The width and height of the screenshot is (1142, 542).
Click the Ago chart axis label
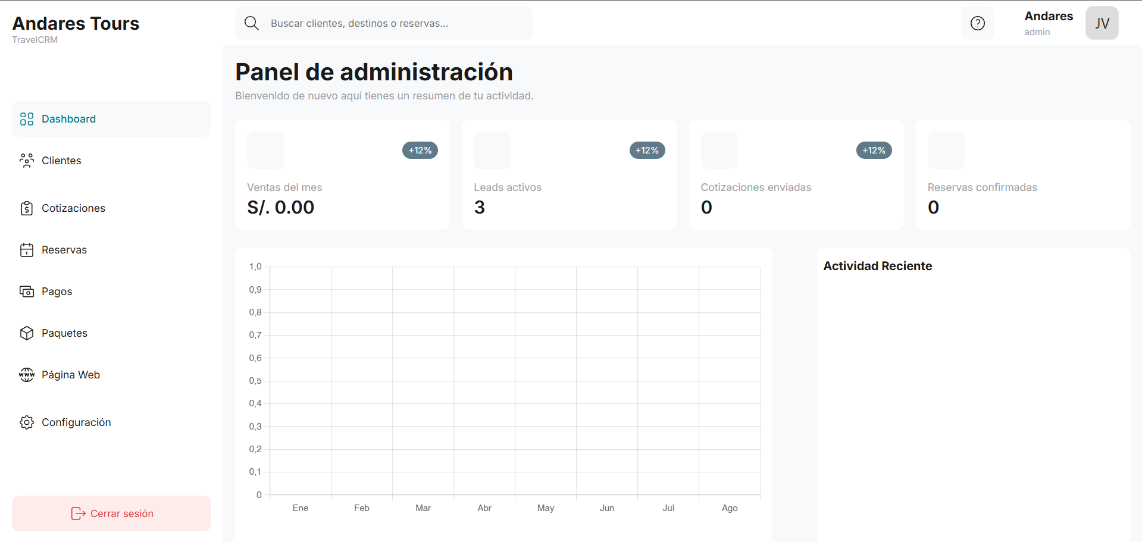(x=730, y=508)
